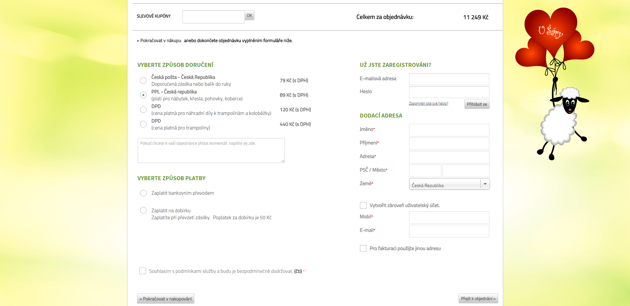This screenshot has width=630, height=306.
Task: Click Přejít k objednání button
Action: tap(478, 298)
